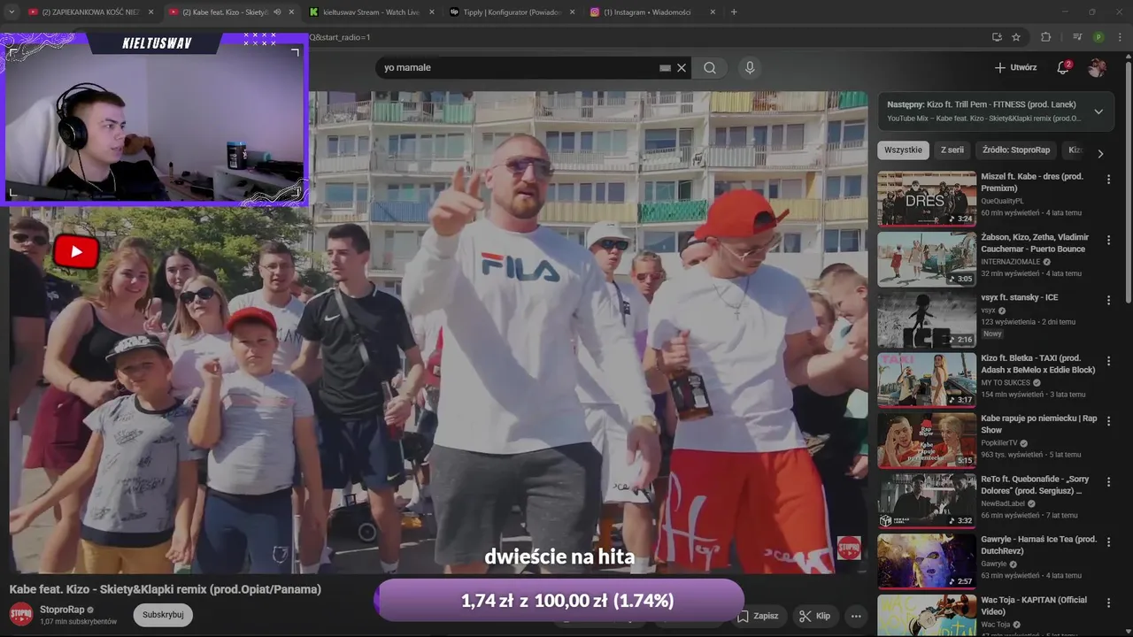This screenshot has width=1133, height=637.
Task: Open the DRES video thumbnail
Action: click(x=927, y=198)
